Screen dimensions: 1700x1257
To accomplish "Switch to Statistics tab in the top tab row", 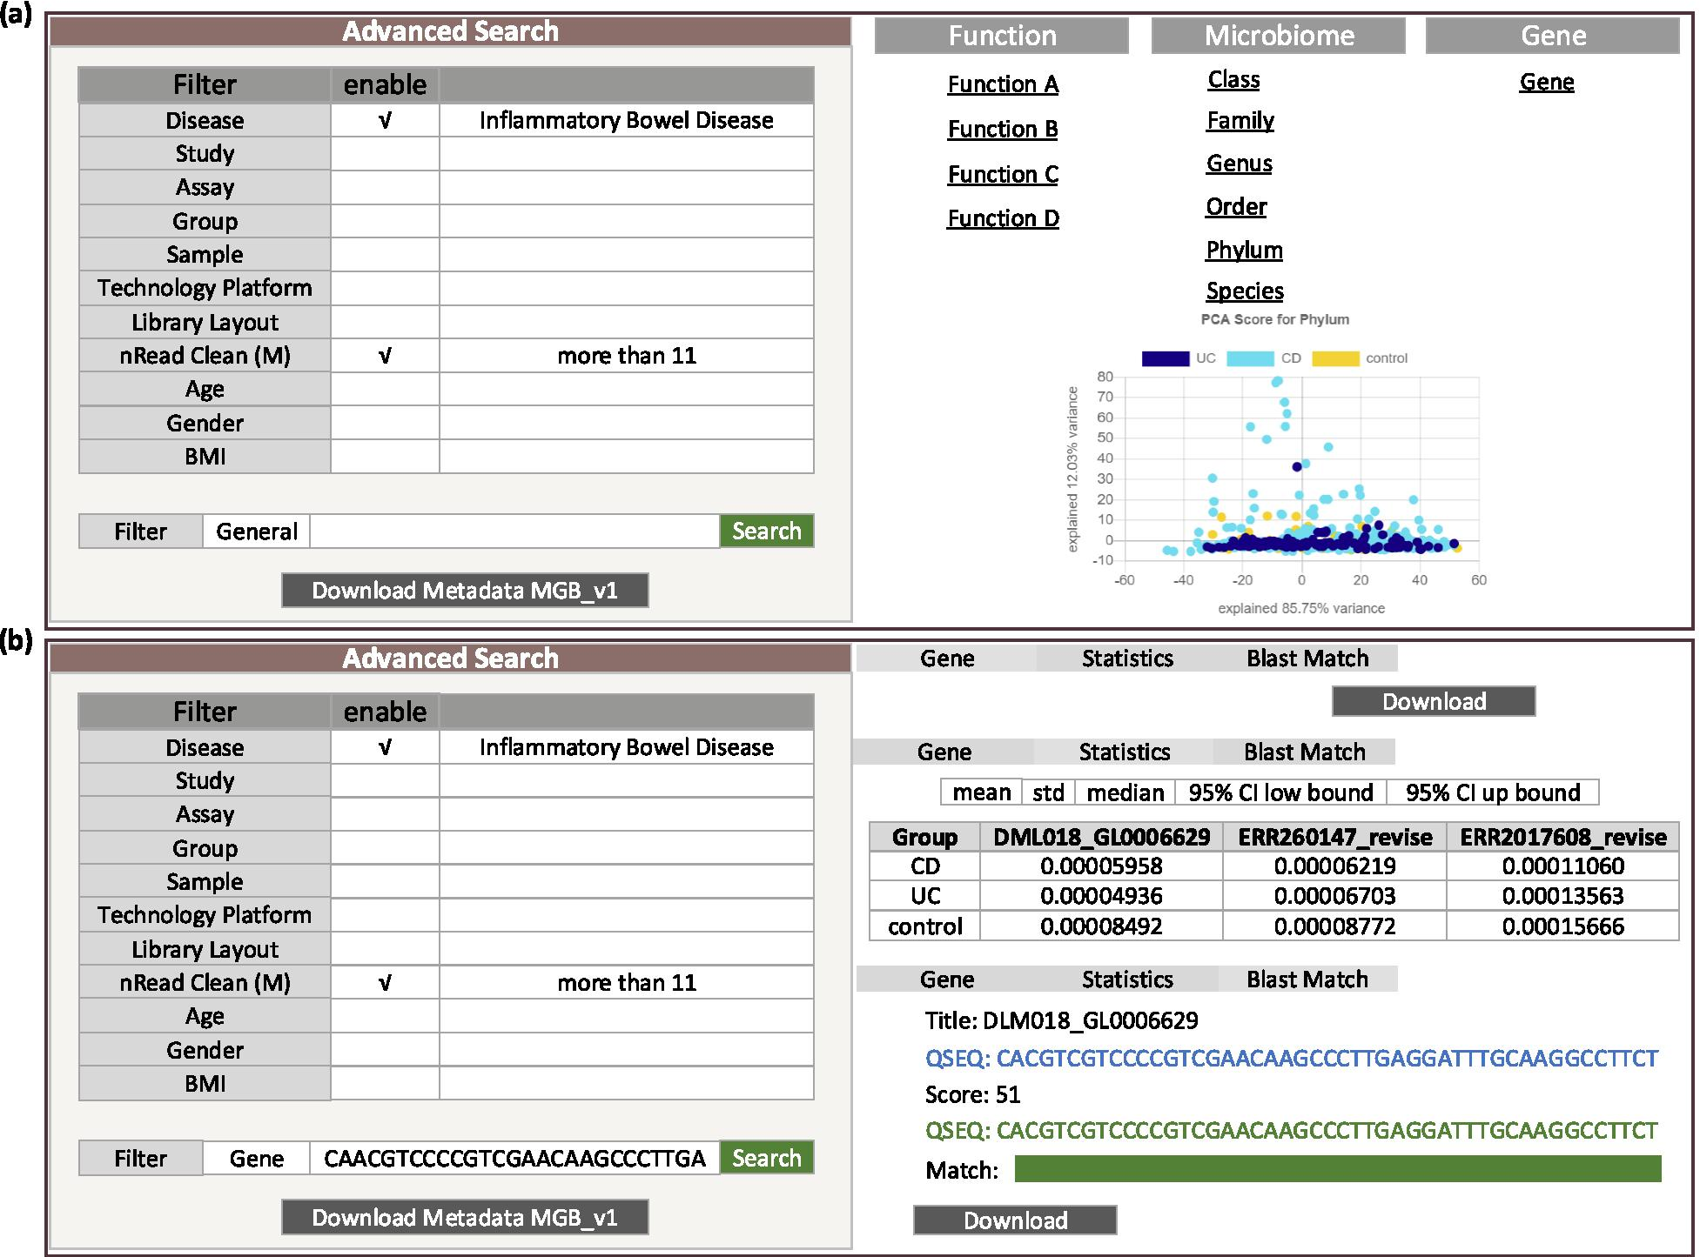I will 1127,659.
